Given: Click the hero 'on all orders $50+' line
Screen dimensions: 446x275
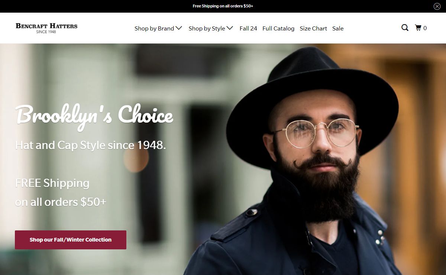Looking at the screenshot, I should pyautogui.click(x=61, y=202).
